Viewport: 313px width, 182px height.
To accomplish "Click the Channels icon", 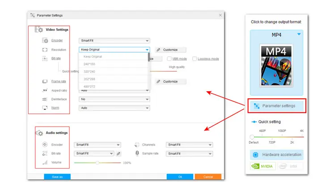I will point(137,145).
